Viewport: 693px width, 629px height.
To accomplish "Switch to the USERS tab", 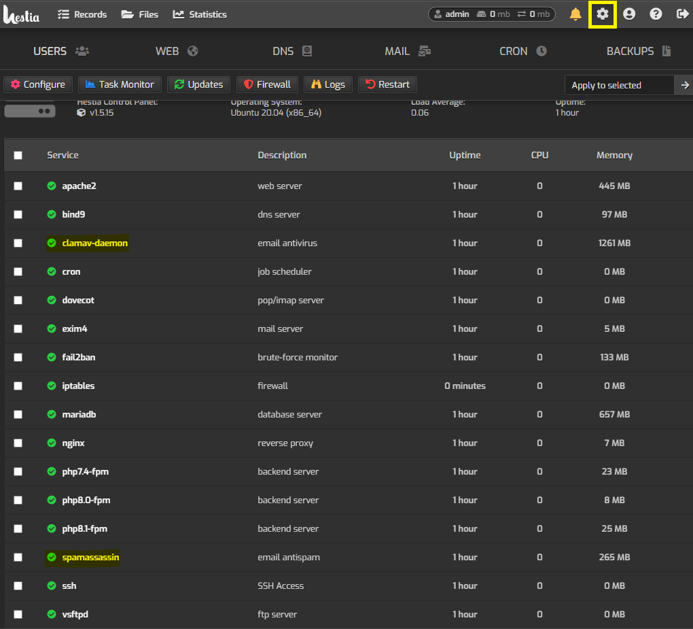I will [61, 51].
